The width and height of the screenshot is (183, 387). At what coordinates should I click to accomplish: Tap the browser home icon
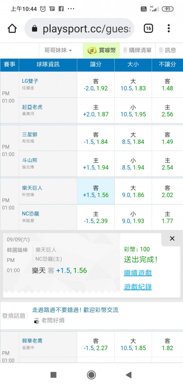12,29
